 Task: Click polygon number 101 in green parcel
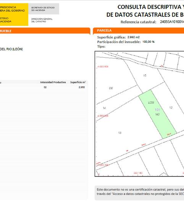click(x=157, y=110)
